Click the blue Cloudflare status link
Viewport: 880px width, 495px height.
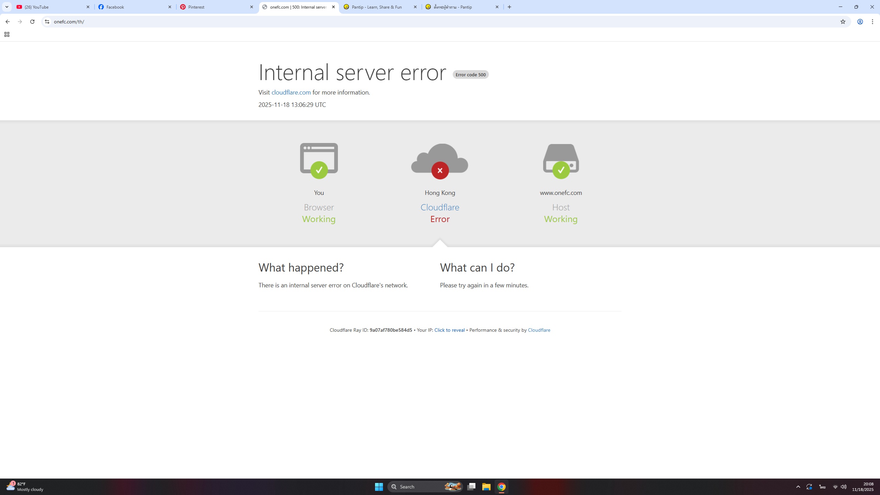click(440, 207)
